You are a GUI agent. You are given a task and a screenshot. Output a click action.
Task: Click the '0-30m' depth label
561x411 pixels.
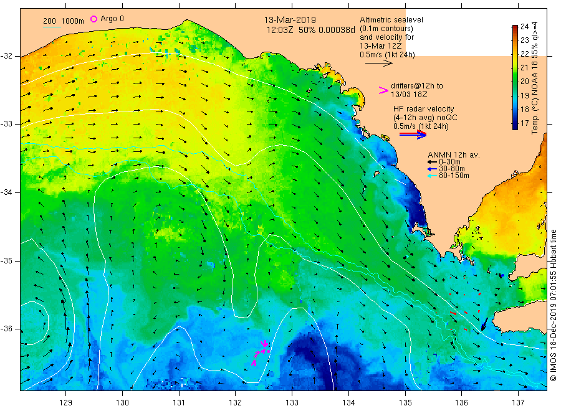pos(449,161)
